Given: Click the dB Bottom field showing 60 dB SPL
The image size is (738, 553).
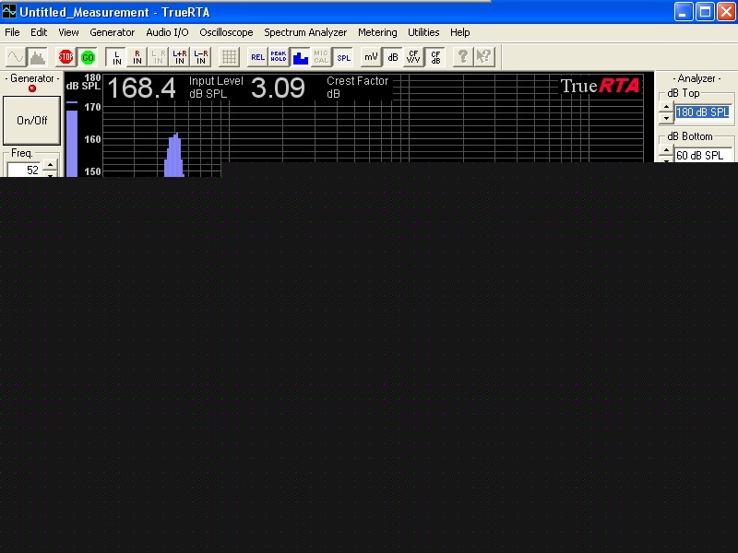Looking at the screenshot, I should (703, 155).
